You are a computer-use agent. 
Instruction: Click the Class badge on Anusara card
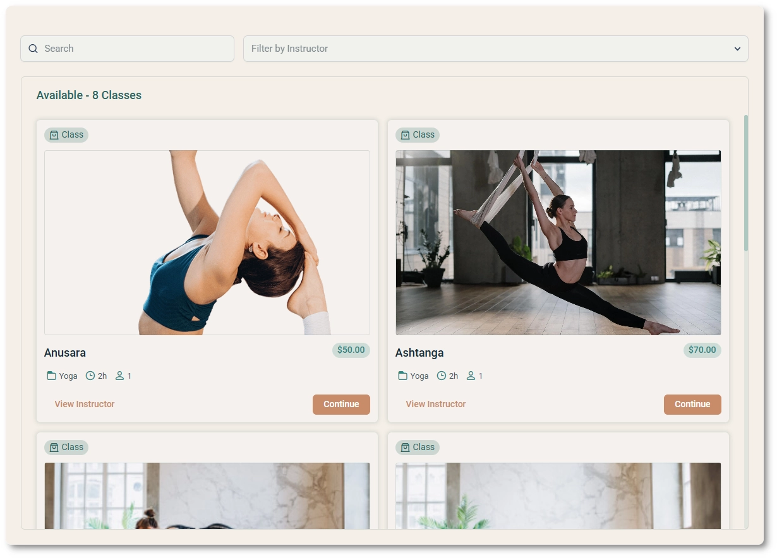click(66, 134)
